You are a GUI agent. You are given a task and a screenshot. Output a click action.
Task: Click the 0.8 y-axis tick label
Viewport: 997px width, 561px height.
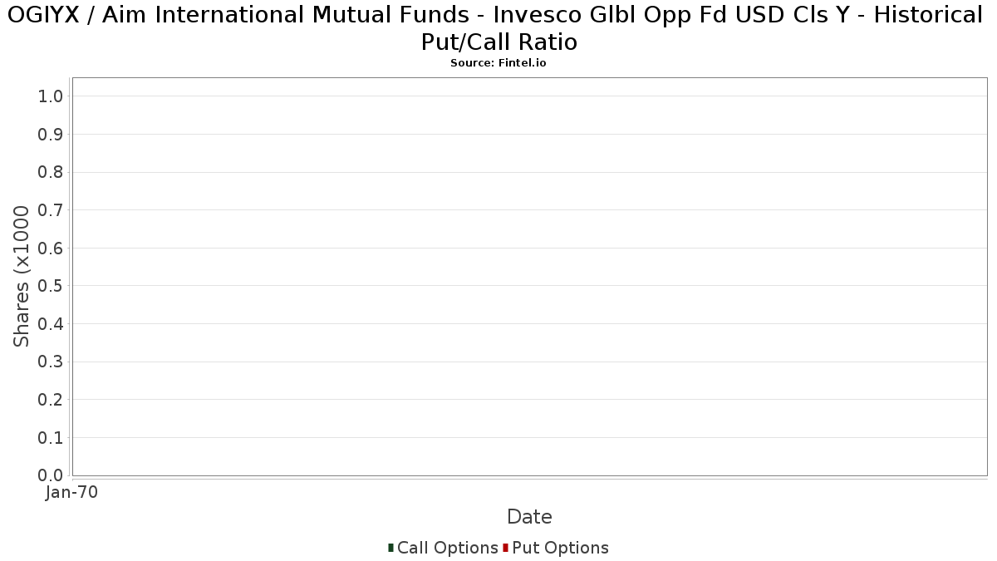click(x=51, y=172)
